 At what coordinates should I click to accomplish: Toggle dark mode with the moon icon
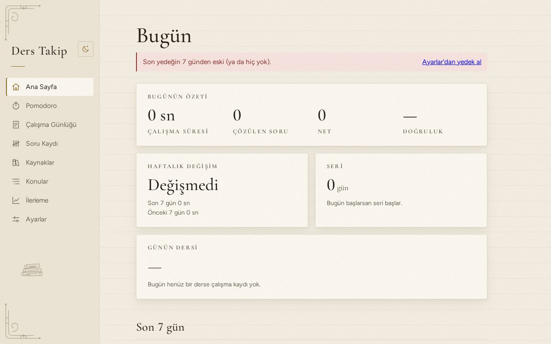[86, 49]
